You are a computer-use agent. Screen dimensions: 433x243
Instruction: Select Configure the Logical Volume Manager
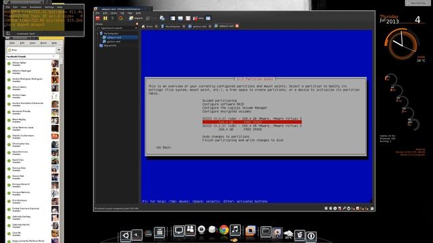point(235,108)
